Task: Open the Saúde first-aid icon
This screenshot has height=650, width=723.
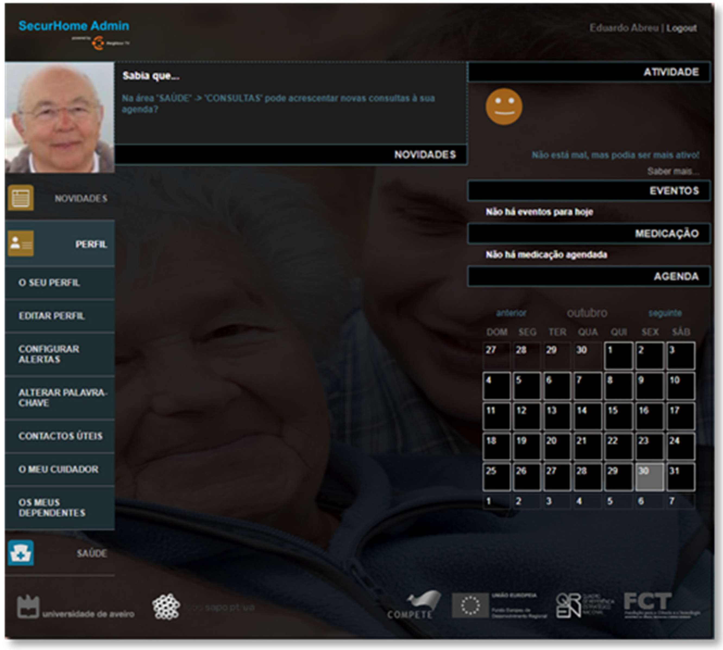Action: point(21,553)
